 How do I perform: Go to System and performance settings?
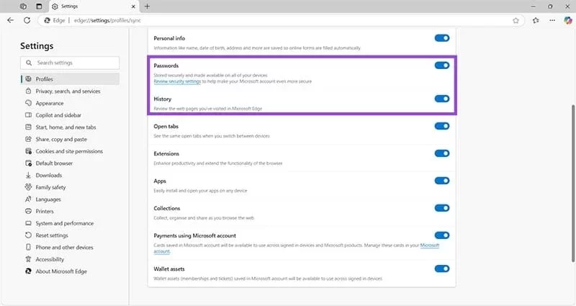point(64,223)
